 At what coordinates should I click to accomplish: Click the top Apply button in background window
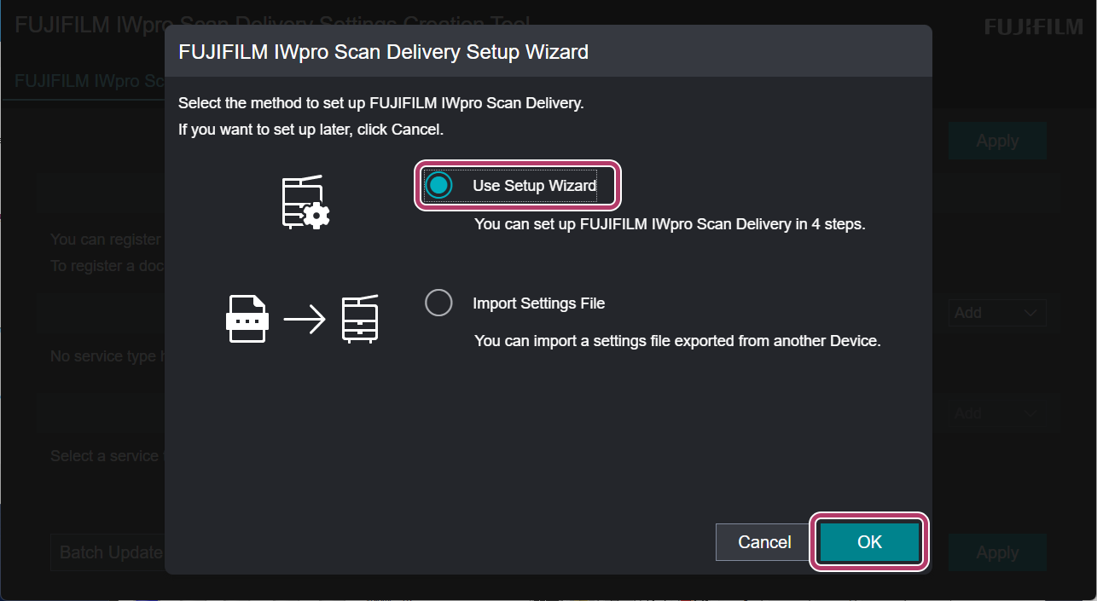(997, 141)
